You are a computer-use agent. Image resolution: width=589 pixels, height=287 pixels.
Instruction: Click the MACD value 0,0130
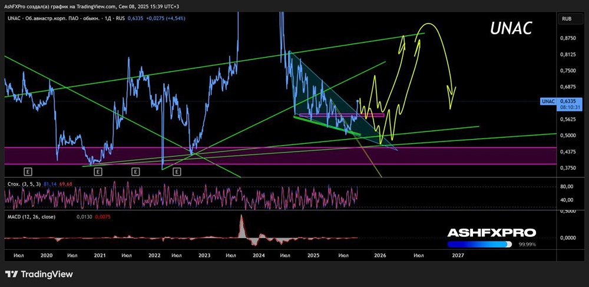pyautogui.click(x=84, y=217)
